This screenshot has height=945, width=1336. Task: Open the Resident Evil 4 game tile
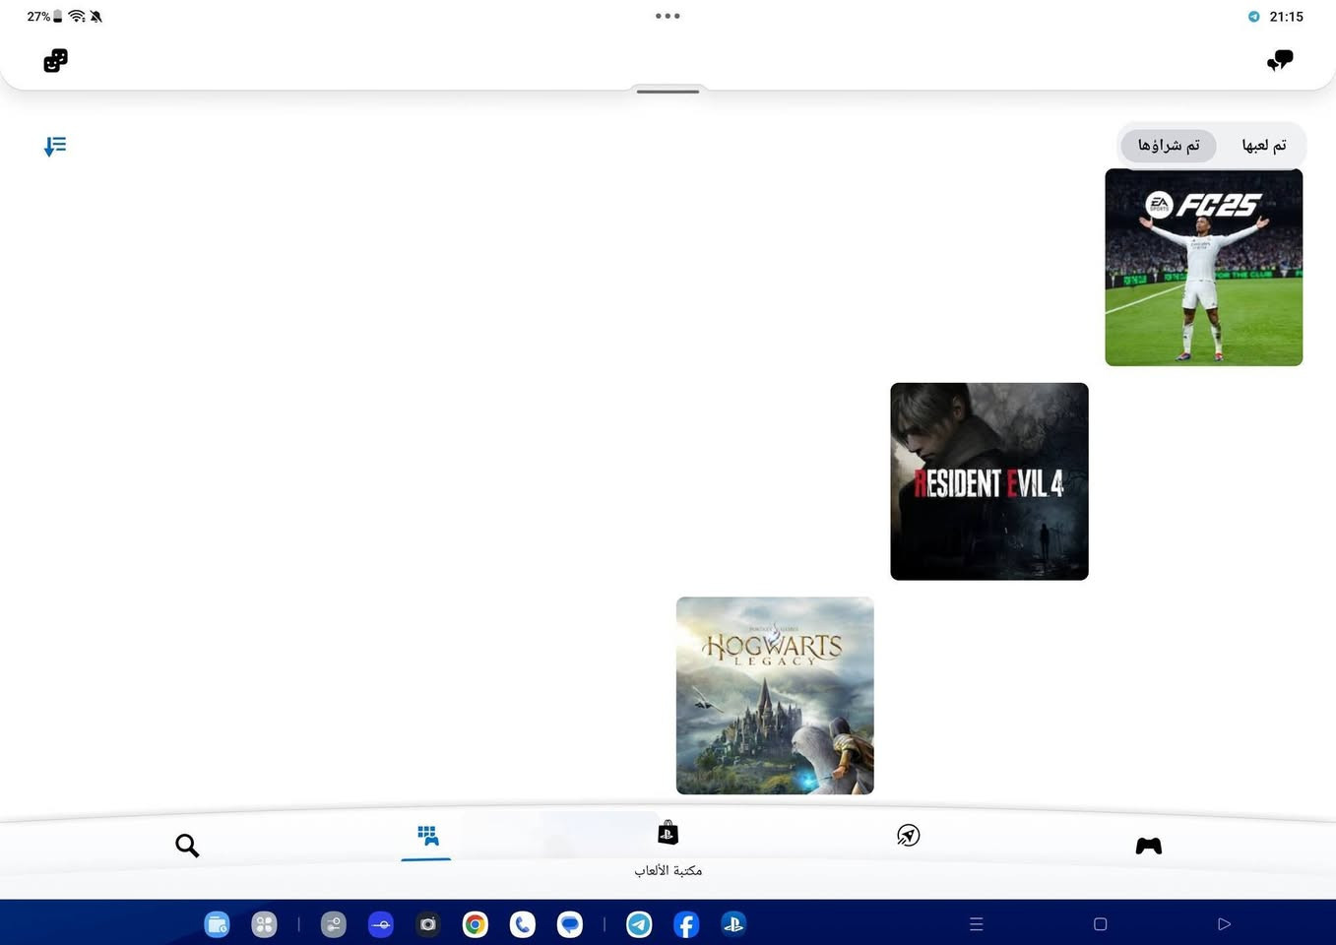[x=989, y=481]
